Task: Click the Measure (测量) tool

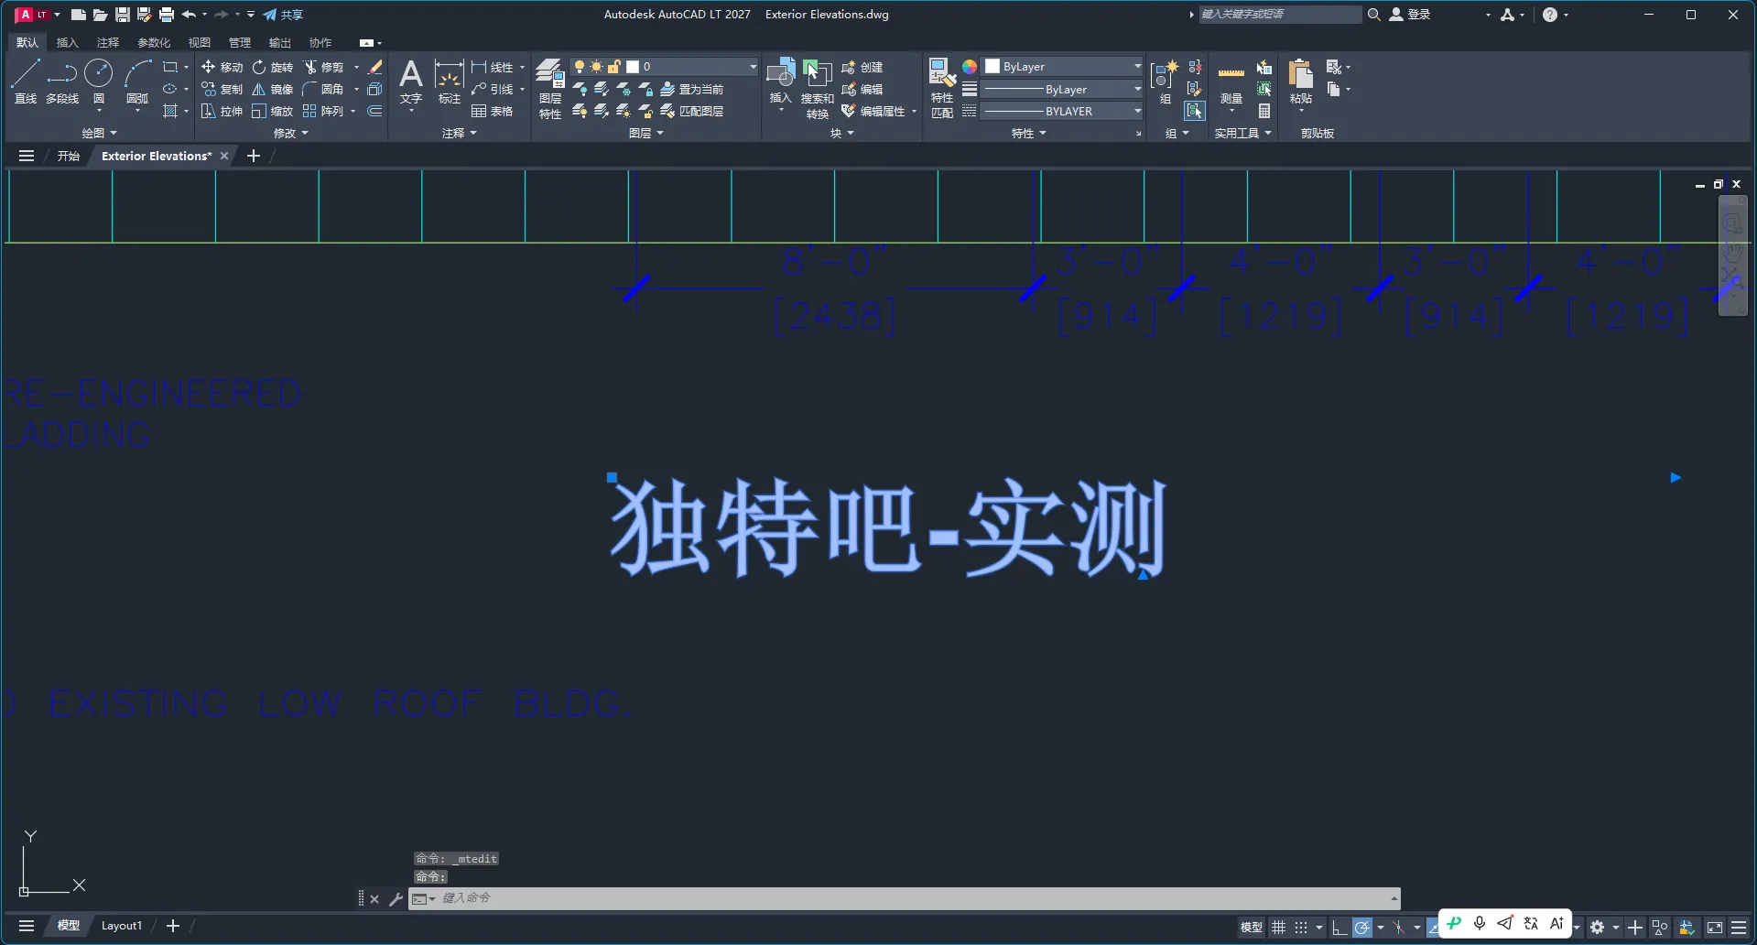Action: click(x=1231, y=82)
